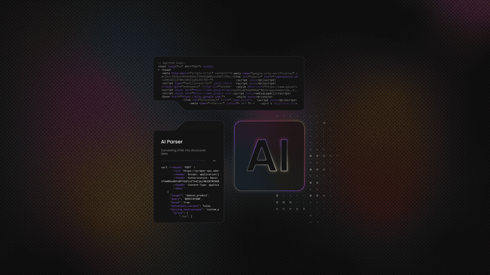Click the scraper-api URL in curl command
The height and width of the screenshot is (275, 490).
tap(201, 171)
